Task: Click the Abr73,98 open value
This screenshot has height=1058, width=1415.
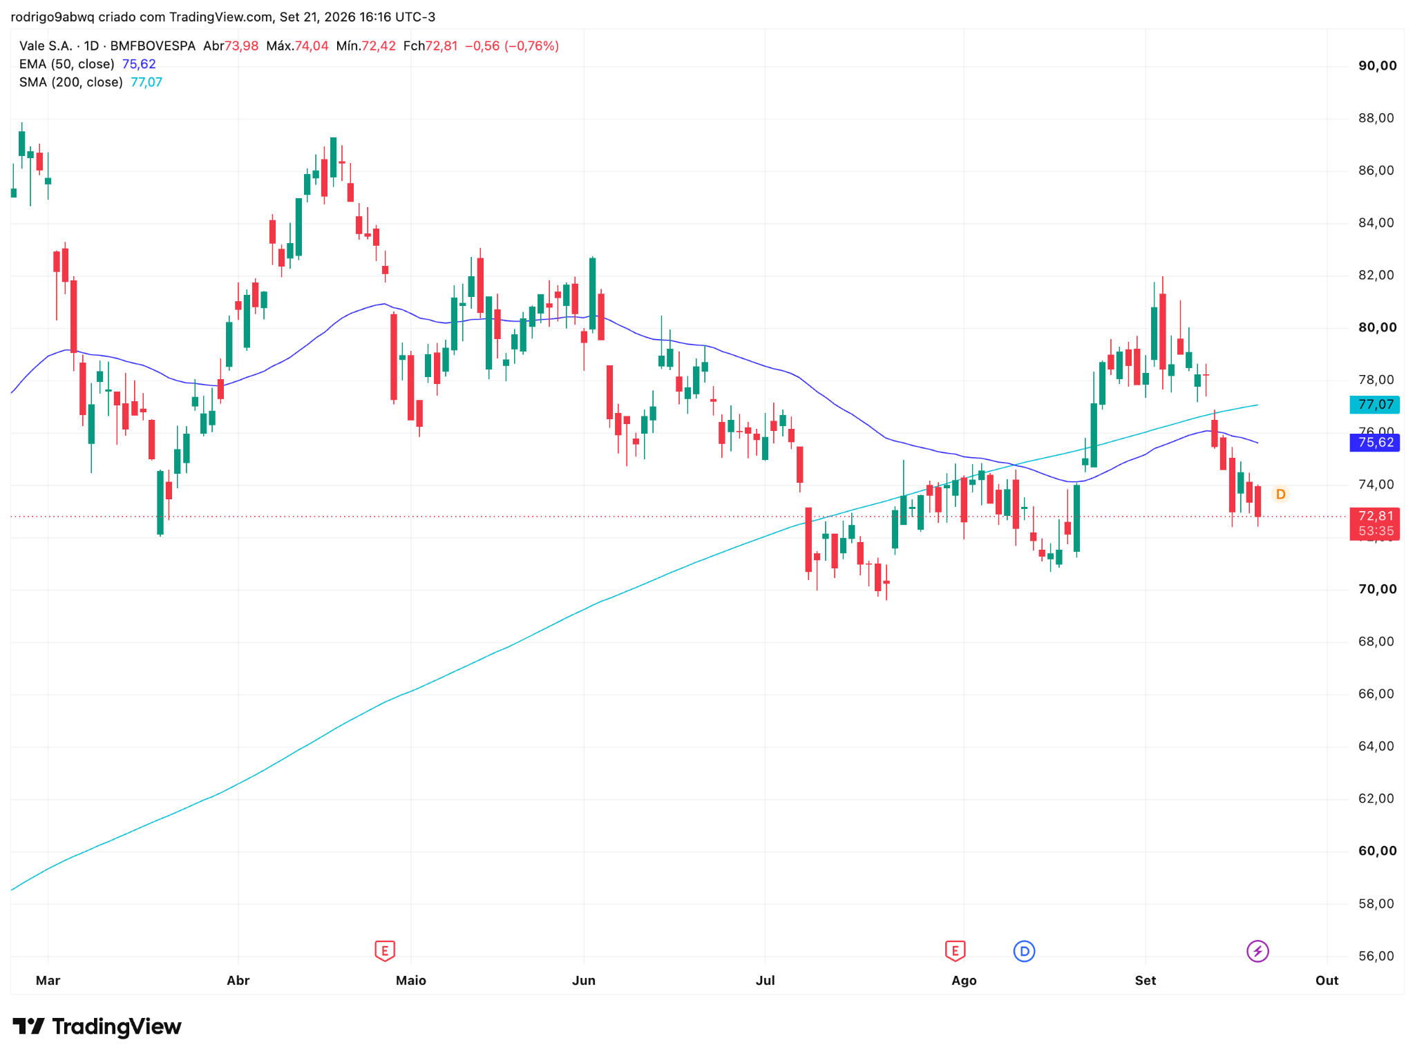Action: (231, 46)
